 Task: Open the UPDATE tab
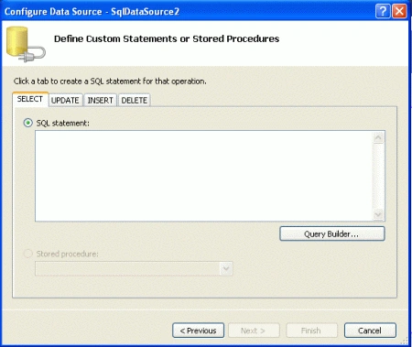point(65,100)
